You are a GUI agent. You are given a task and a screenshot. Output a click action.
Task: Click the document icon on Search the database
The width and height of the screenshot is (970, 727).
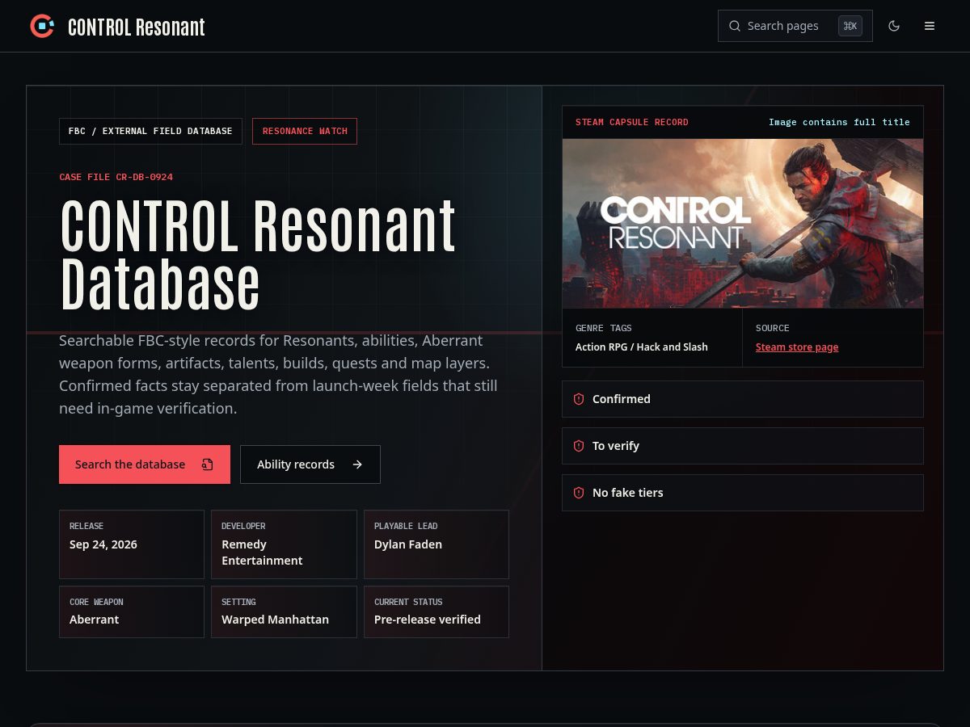pos(207,464)
